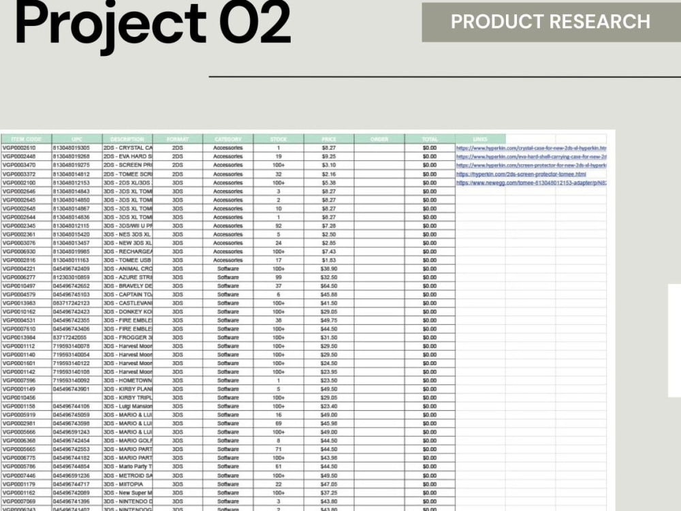681x511 pixels.
Task: Open the 2ds-screen-protector-tomee.html link
Action: (521, 174)
